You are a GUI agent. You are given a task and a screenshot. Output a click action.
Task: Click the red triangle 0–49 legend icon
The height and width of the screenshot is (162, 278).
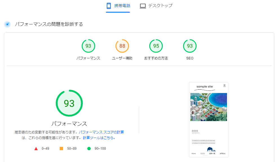36,149
